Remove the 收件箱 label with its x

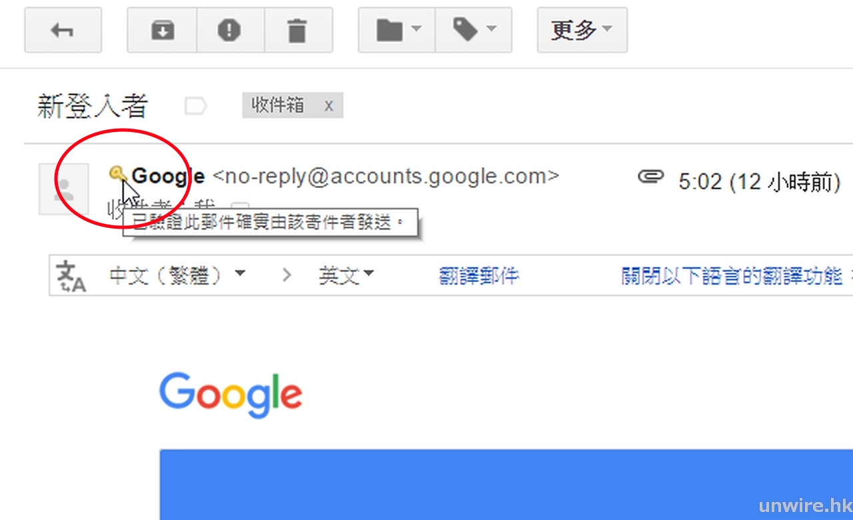tap(329, 105)
